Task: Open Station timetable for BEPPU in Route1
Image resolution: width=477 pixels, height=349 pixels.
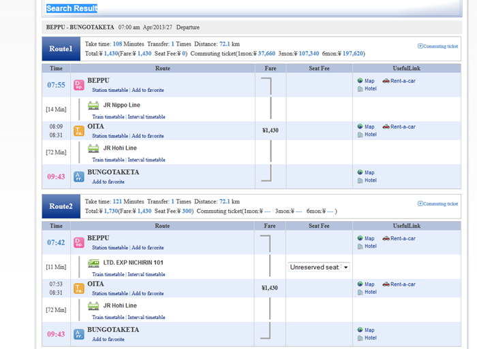Action: (110, 90)
